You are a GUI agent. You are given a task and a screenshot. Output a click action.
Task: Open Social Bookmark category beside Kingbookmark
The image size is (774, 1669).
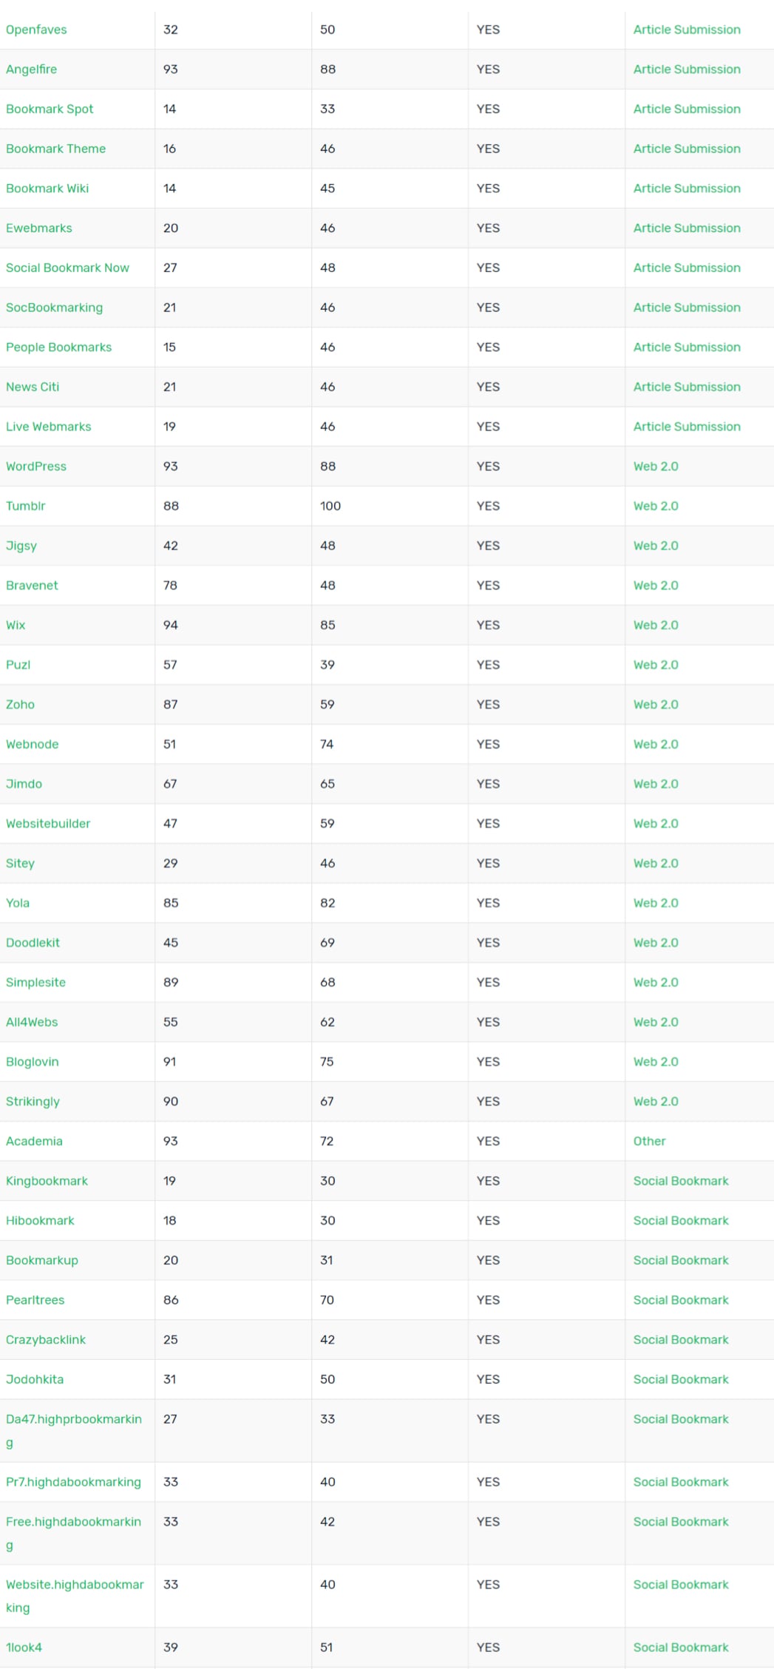[681, 1181]
